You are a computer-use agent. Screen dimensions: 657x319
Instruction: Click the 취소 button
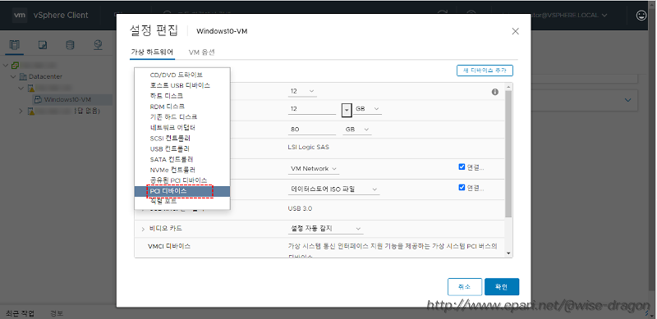[464, 287]
